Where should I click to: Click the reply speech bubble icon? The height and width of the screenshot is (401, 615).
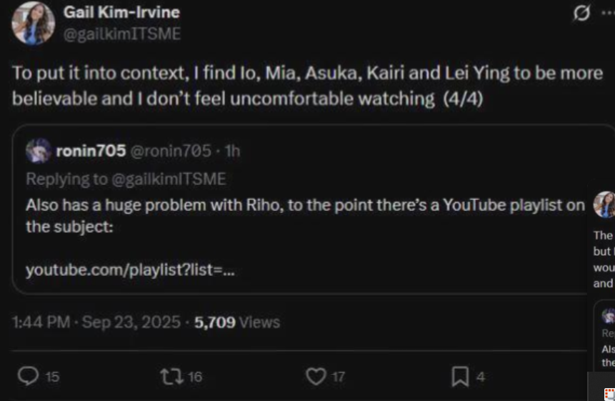(28, 376)
